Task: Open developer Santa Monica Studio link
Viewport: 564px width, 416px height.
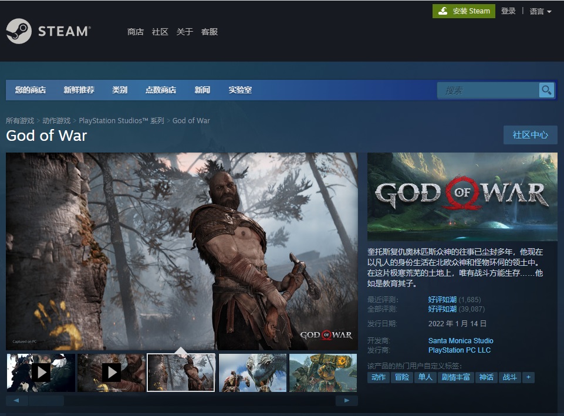Action: (x=461, y=340)
